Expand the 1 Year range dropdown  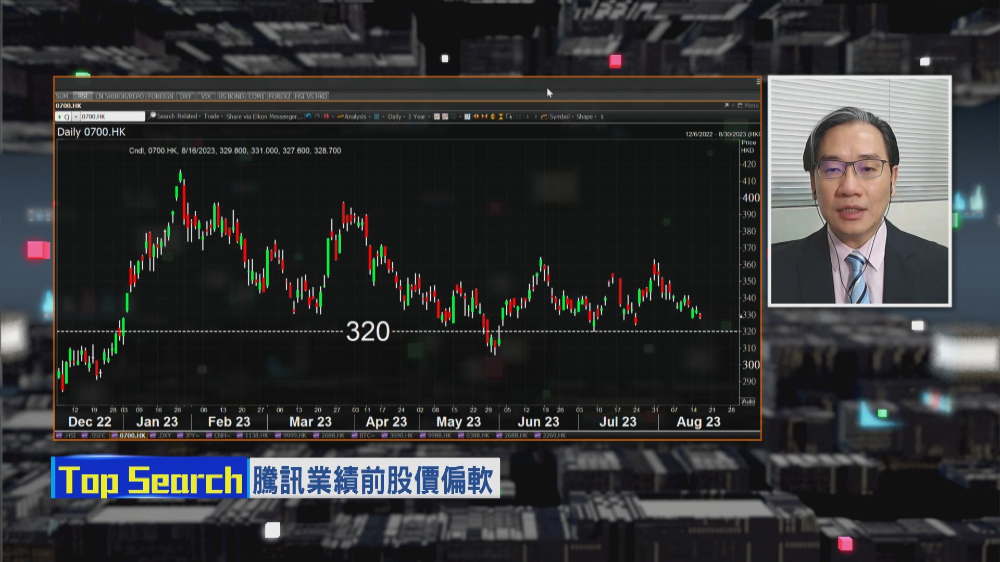point(417,117)
